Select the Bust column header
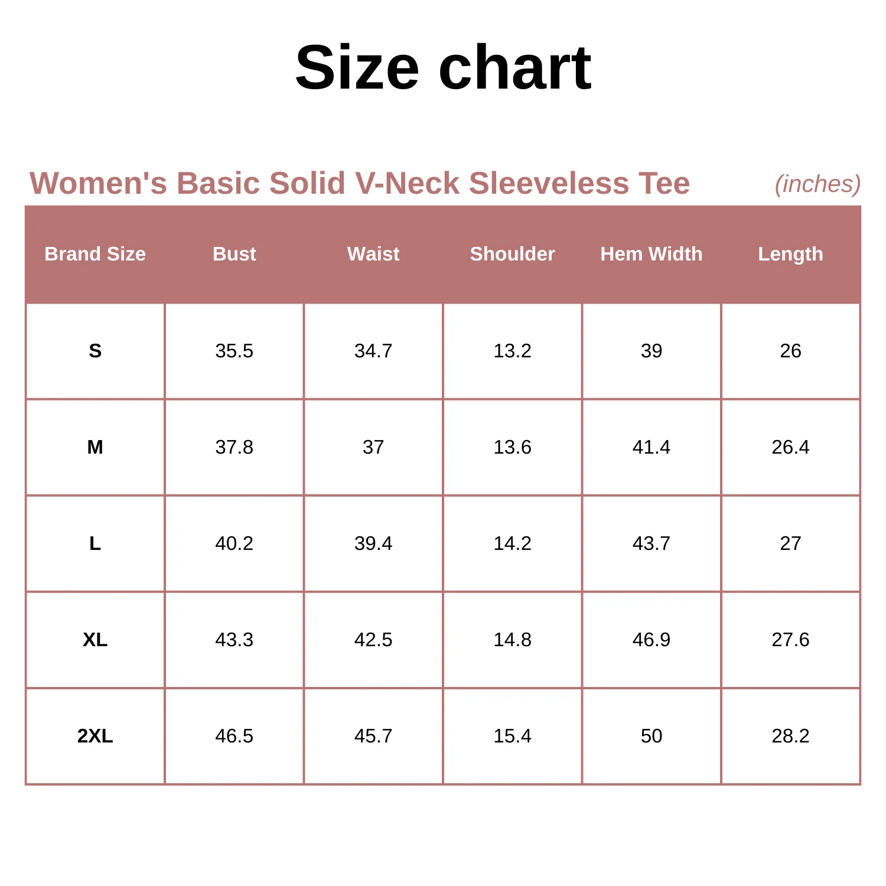Screen dimensions: 886x886 click(x=234, y=254)
